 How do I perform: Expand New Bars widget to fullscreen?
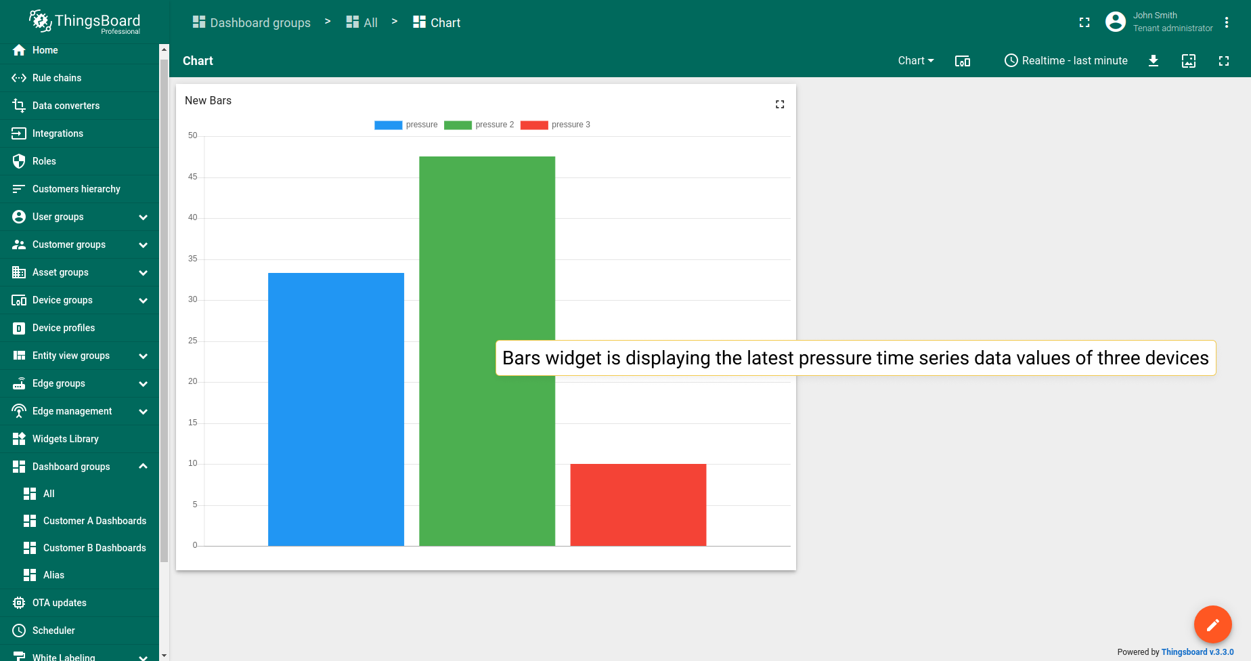click(x=780, y=104)
